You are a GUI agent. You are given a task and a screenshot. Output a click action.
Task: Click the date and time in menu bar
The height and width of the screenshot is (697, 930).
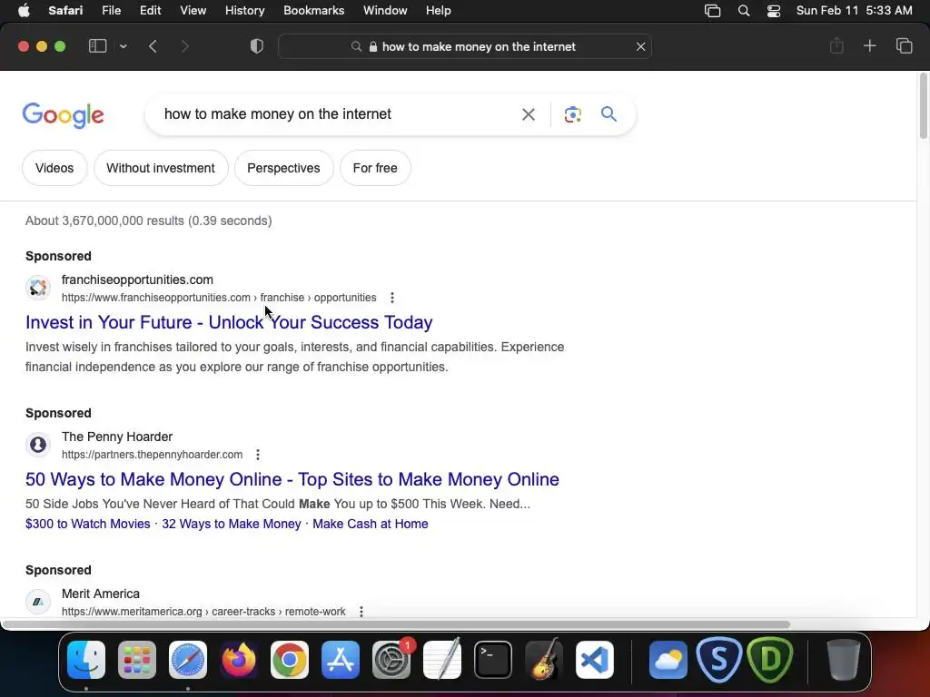point(854,11)
